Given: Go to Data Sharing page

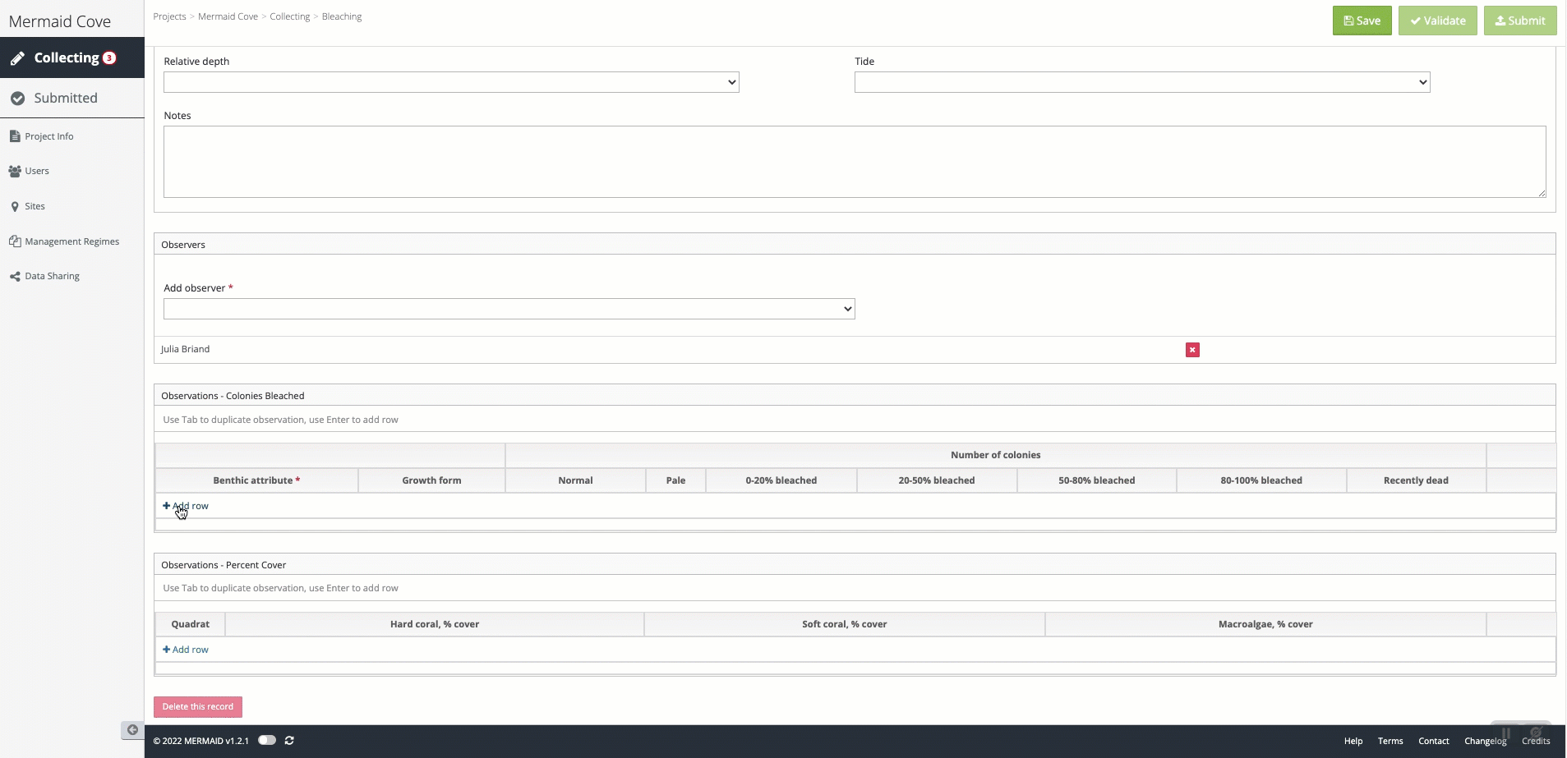Looking at the screenshot, I should 52,276.
